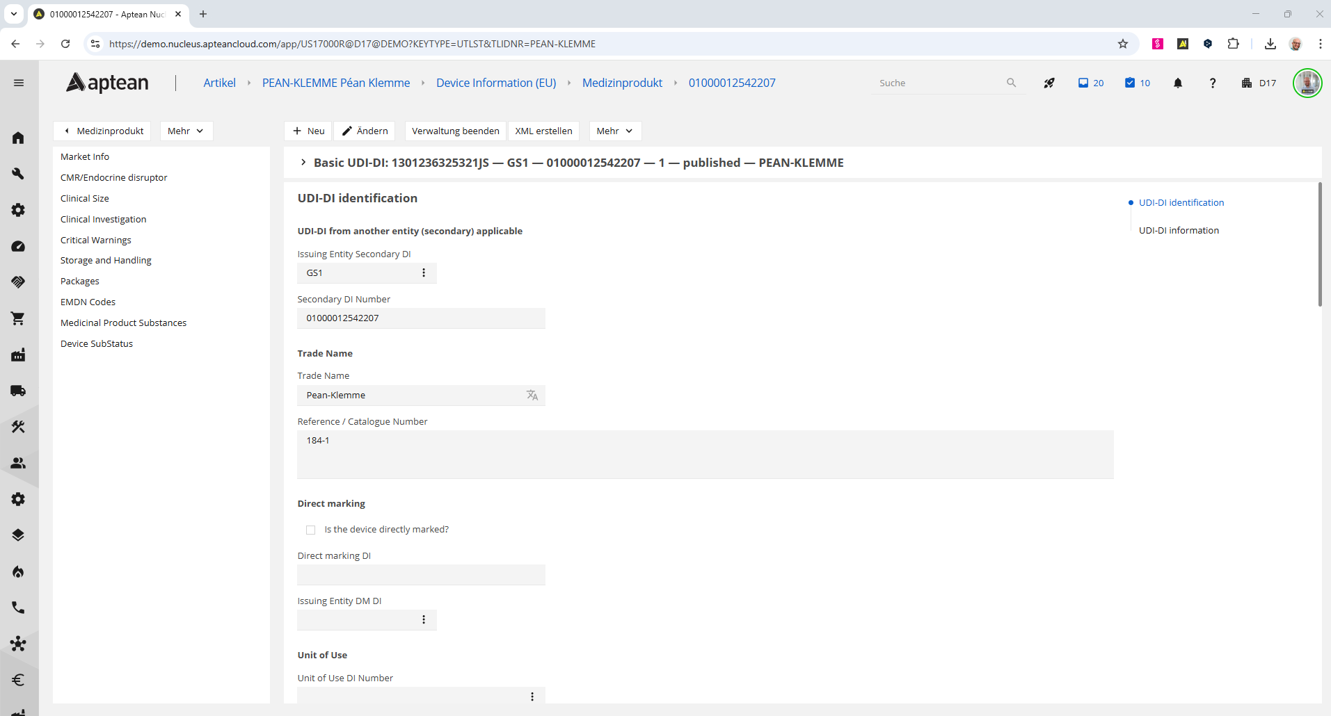This screenshot has height=716, width=1331.
Task: Open the help question mark icon
Action: pos(1212,83)
